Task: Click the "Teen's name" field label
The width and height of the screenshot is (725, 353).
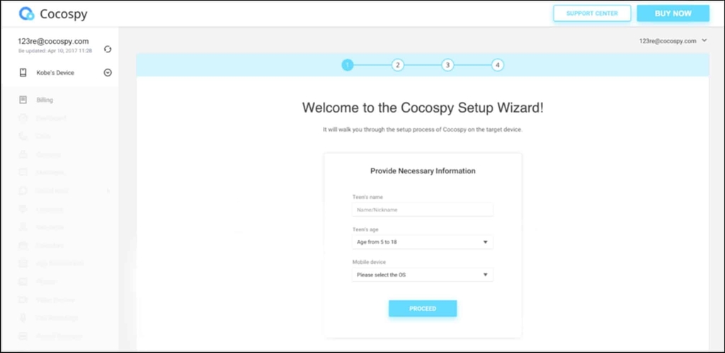Action: [x=367, y=197]
